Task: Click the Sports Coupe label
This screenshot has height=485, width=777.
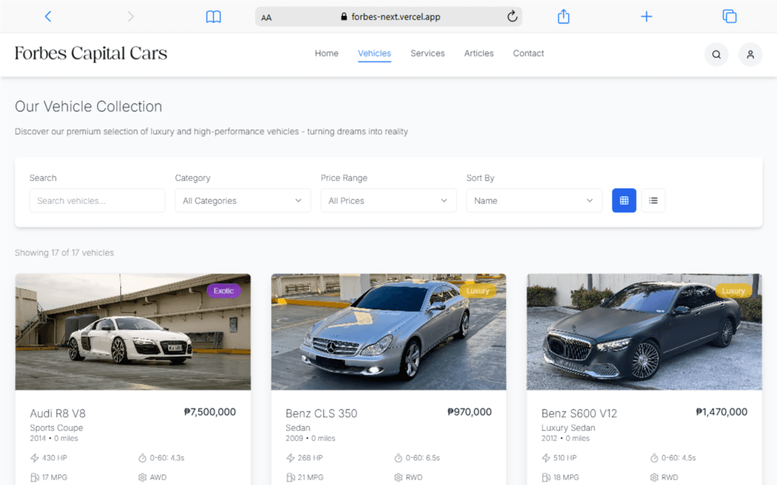Action: [x=57, y=428]
